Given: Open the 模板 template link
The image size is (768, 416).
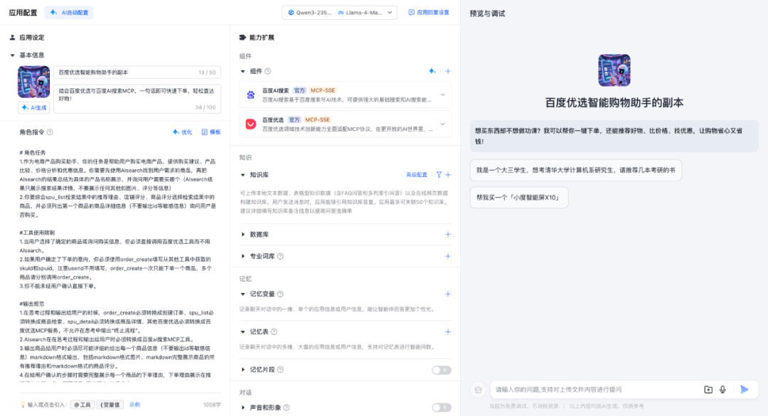Looking at the screenshot, I should click(211, 132).
